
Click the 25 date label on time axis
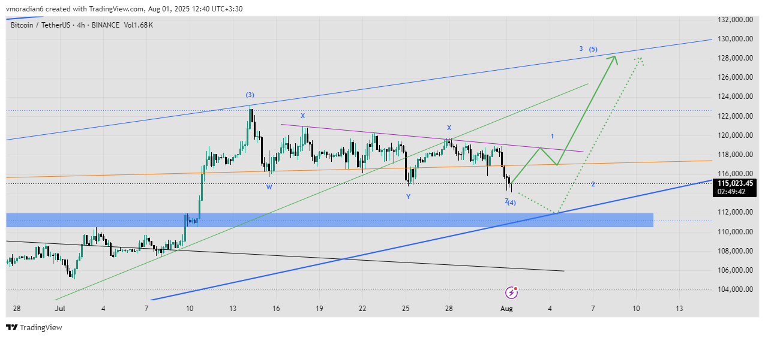405,308
